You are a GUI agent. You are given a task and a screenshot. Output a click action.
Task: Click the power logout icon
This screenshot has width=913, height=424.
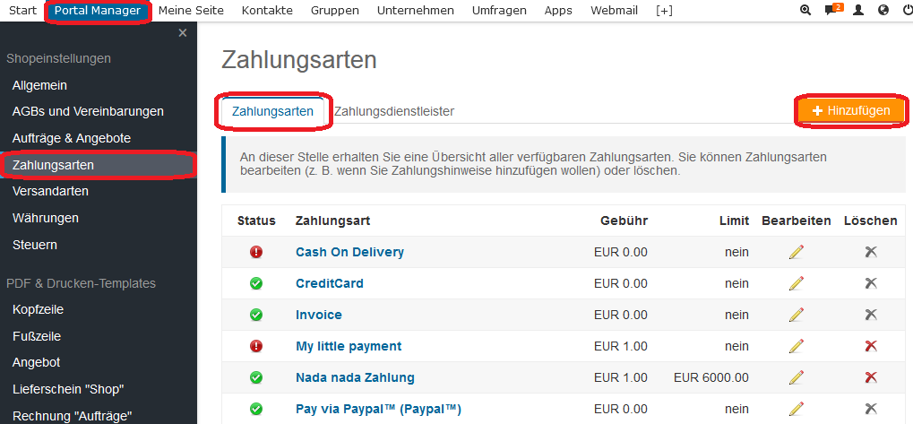[x=907, y=11]
